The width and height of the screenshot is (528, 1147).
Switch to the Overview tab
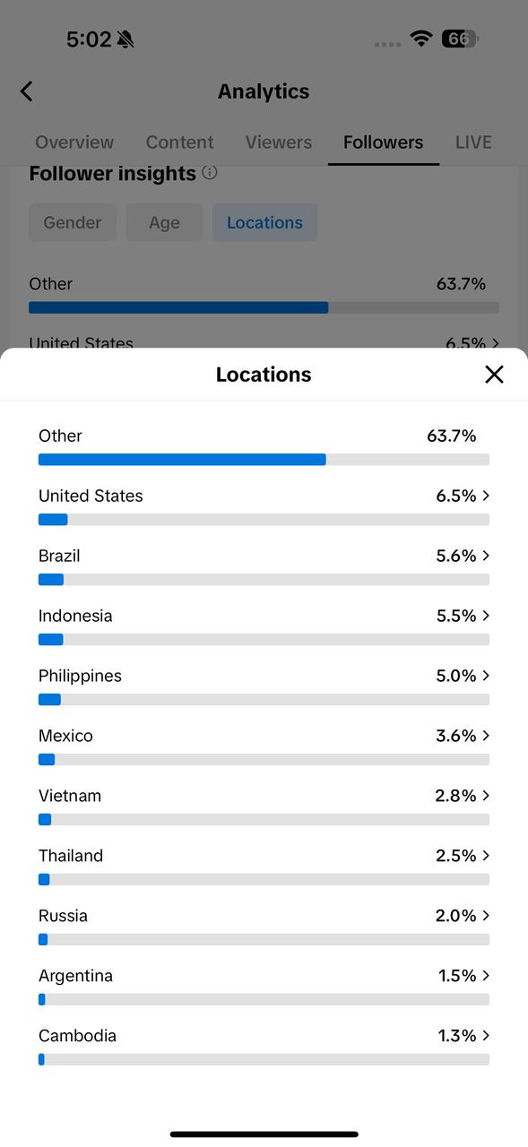click(x=74, y=142)
